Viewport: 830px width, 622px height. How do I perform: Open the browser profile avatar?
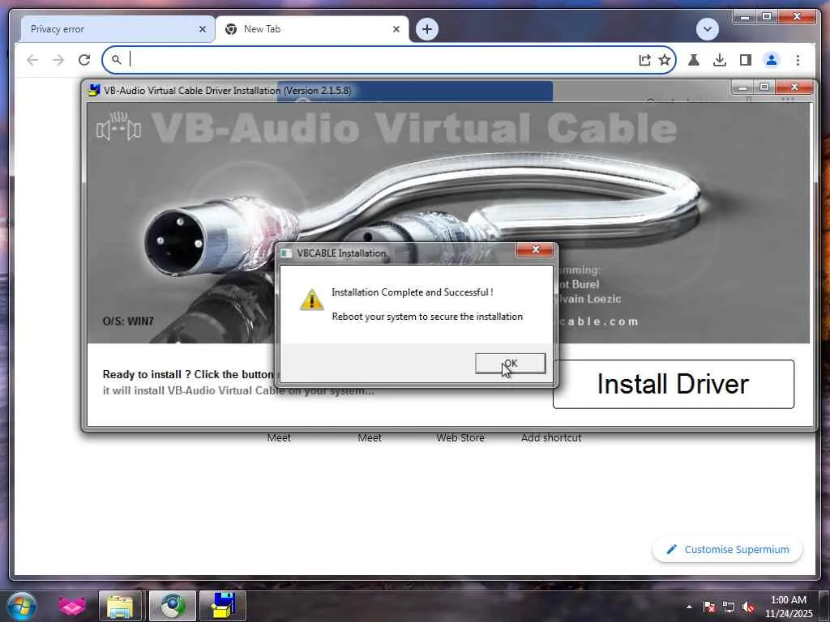pos(772,60)
